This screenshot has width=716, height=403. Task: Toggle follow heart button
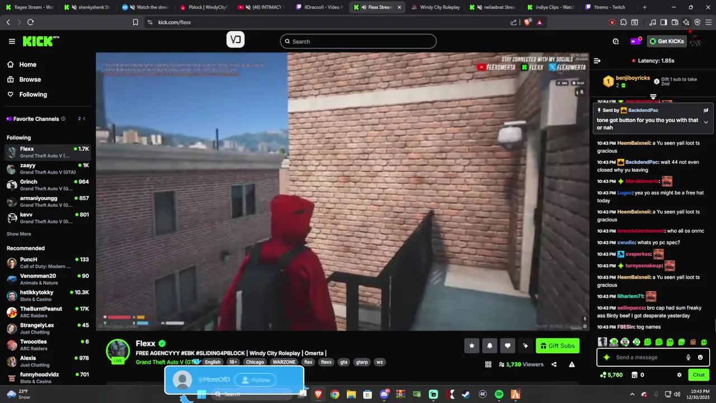pyautogui.click(x=507, y=346)
